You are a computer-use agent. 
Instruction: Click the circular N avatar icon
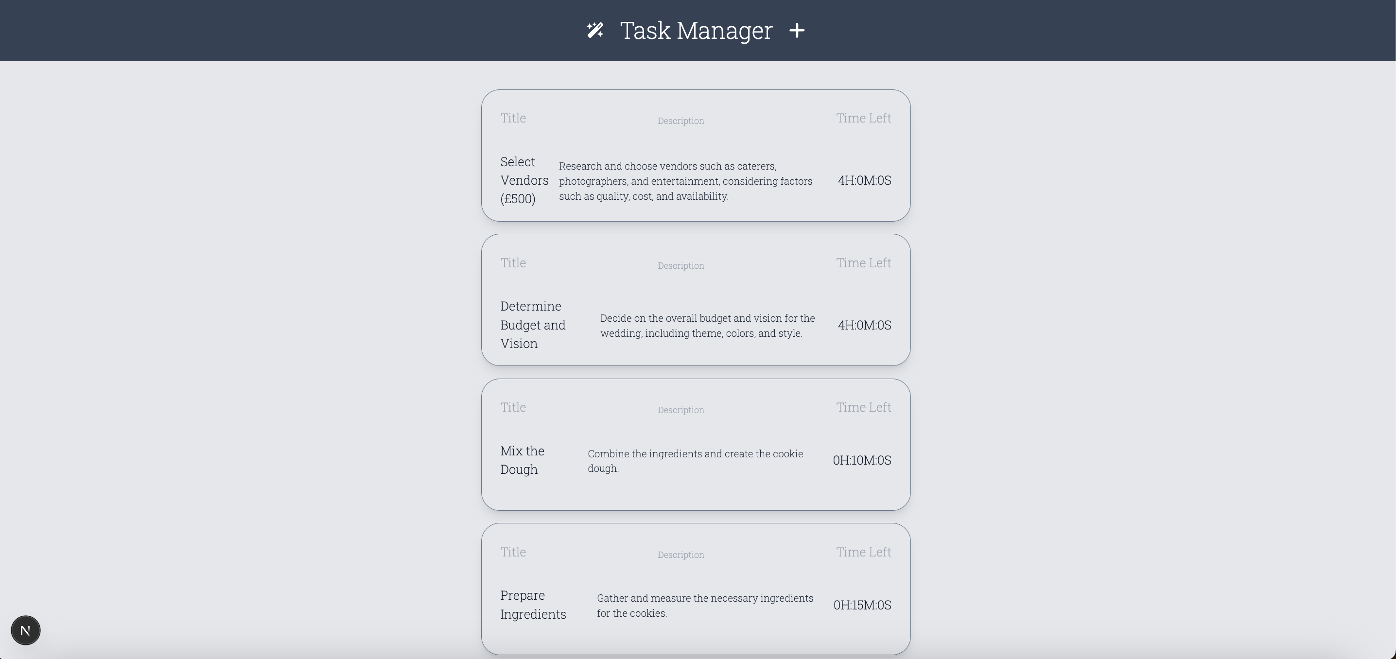coord(25,630)
